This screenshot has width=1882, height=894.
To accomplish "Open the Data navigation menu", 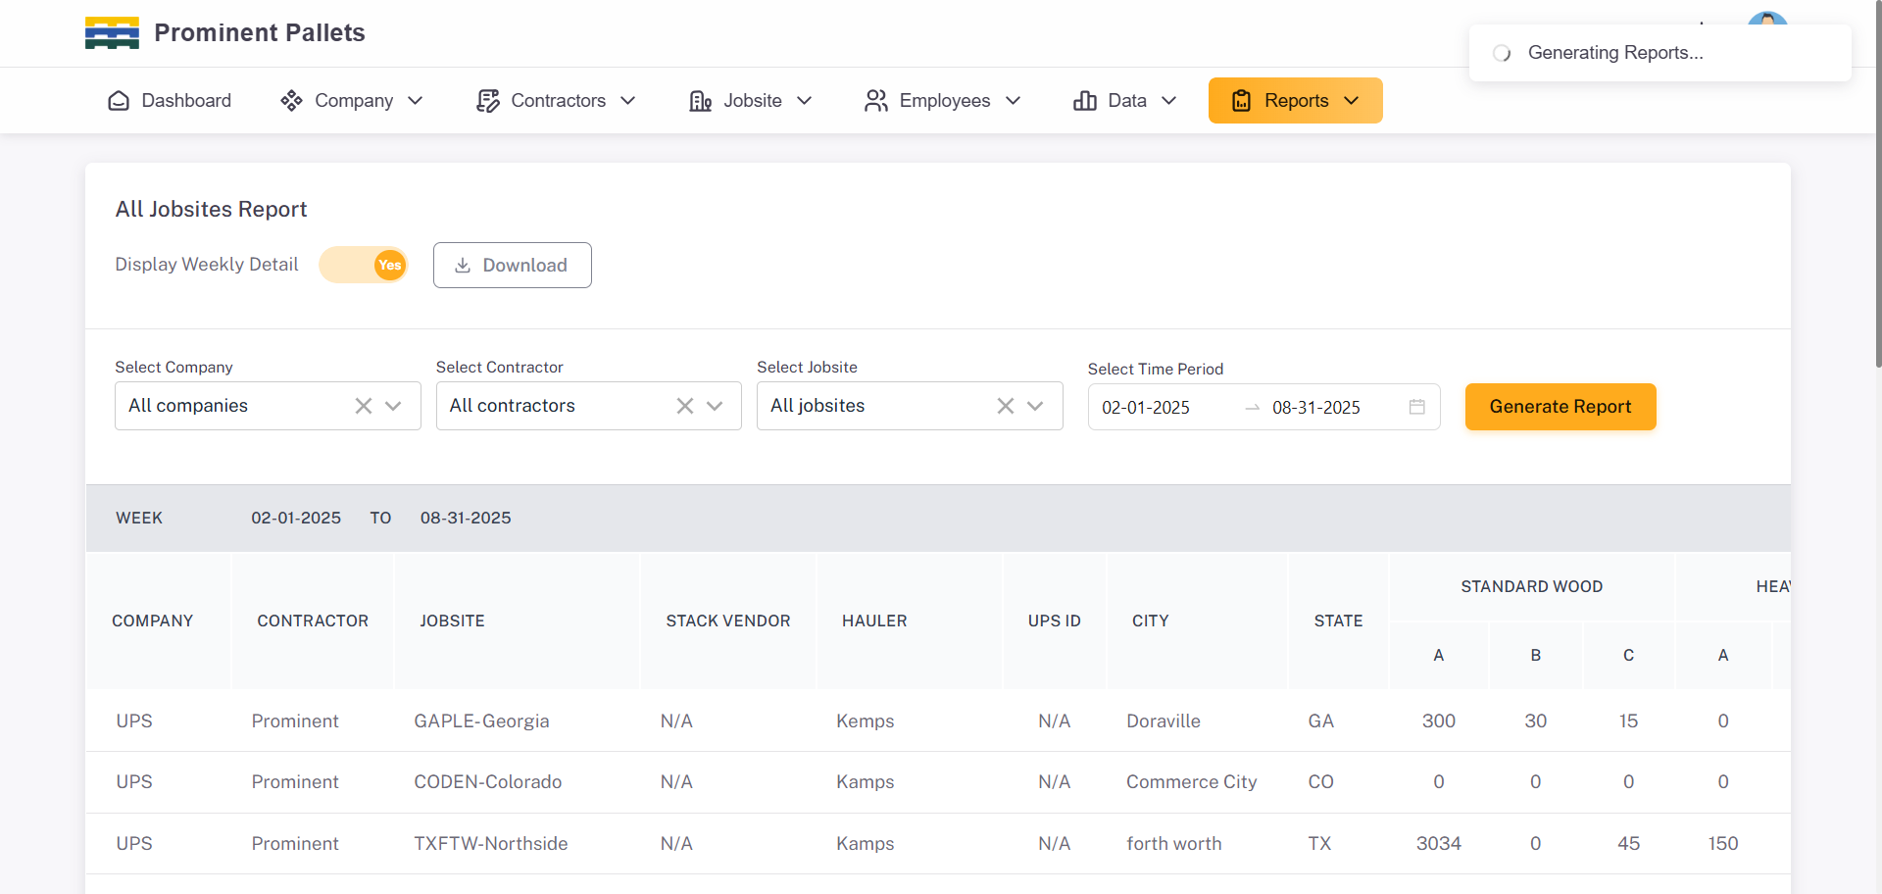I will point(1125,101).
